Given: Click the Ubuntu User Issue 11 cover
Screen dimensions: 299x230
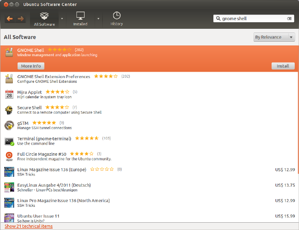Looking at the screenshot, I should click(9, 218).
